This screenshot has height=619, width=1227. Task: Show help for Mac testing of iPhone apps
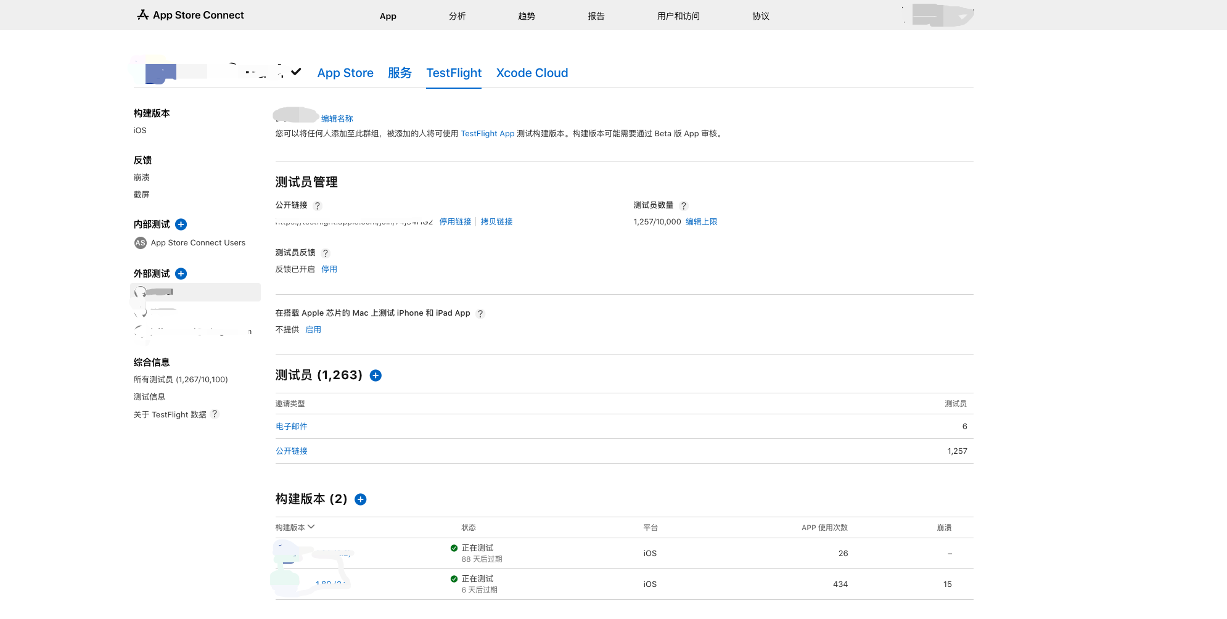480,314
